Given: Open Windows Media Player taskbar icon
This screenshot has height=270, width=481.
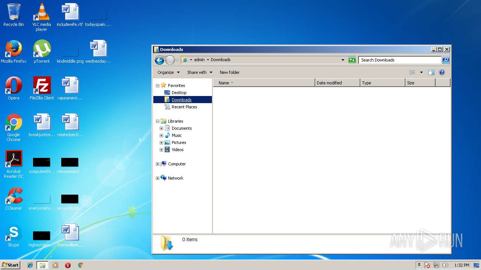Looking at the screenshot, I should coord(55,265).
